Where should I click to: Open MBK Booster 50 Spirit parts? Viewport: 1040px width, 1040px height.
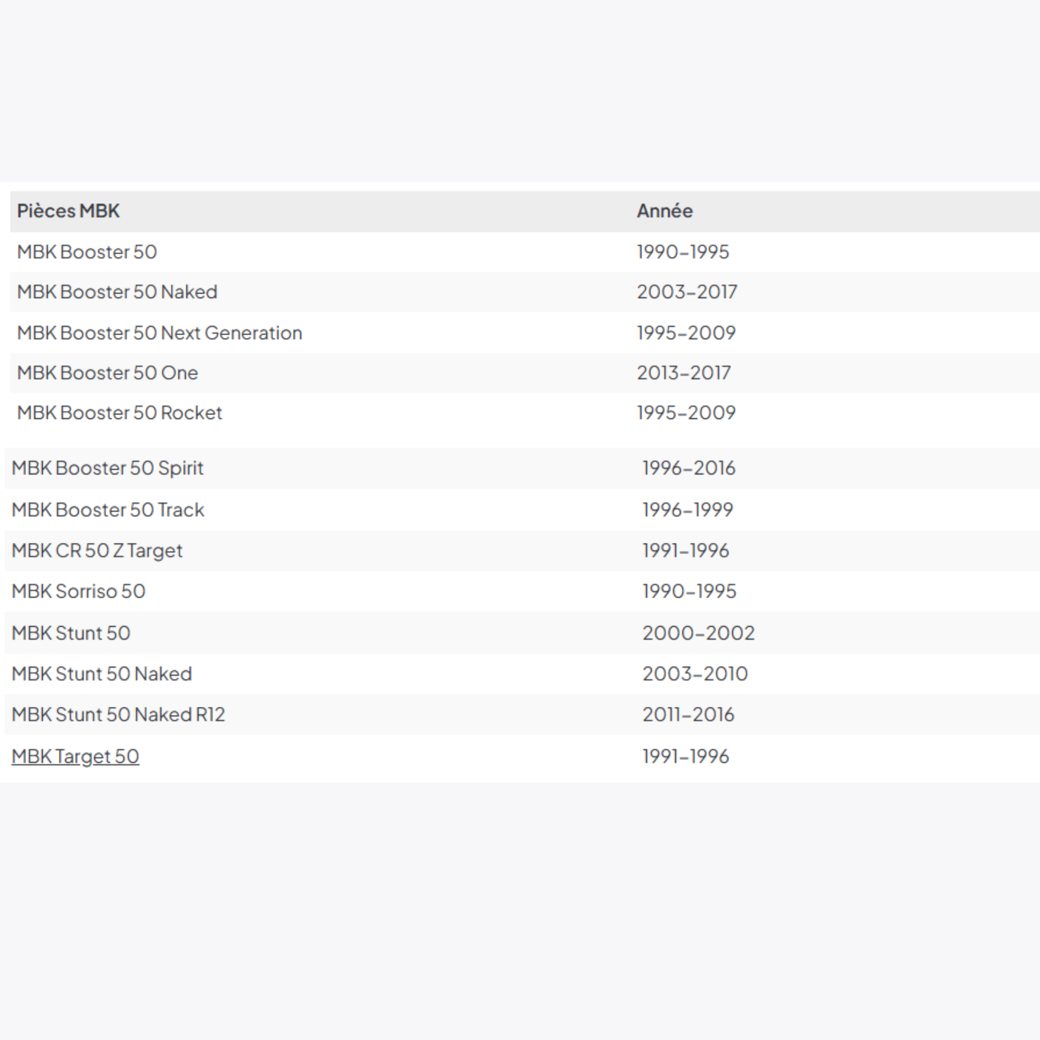point(108,468)
